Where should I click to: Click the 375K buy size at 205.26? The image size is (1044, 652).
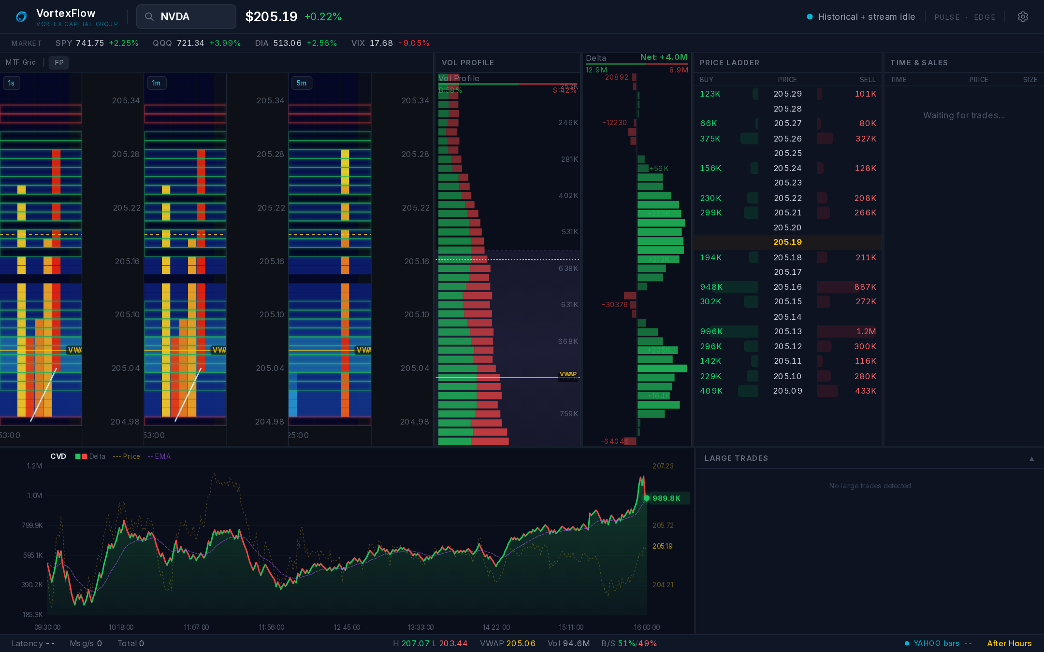coord(710,139)
